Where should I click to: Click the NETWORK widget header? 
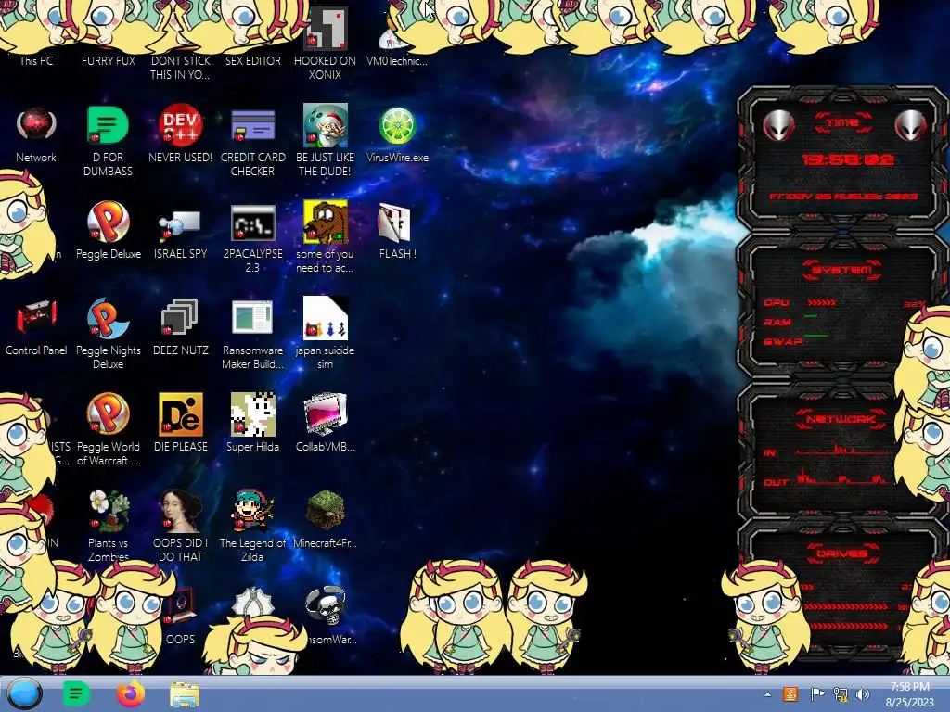pos(841,418)
